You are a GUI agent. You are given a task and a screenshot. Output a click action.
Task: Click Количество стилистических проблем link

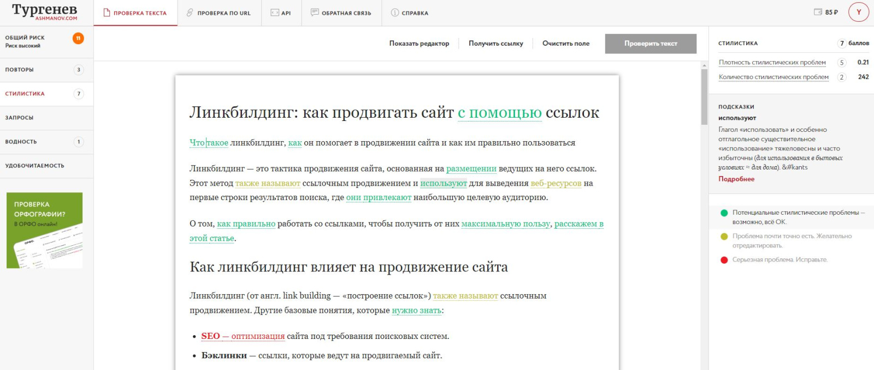tap(773, 77)
